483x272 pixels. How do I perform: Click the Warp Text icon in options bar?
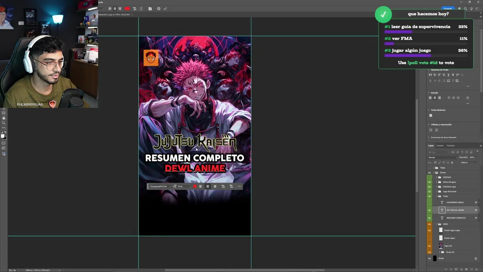point(141,8)
